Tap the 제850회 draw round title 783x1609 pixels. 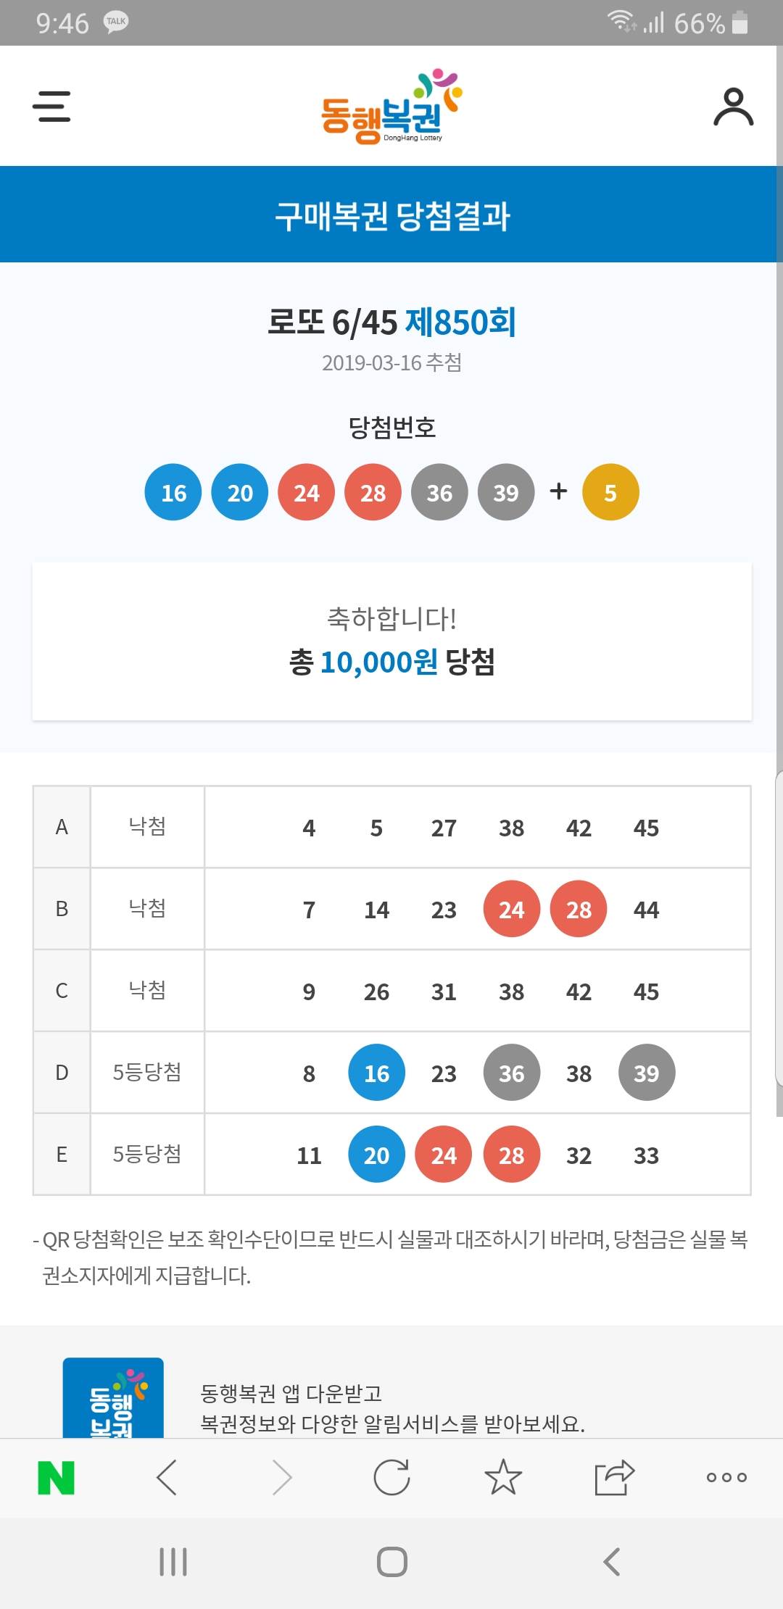(x=460, y=322)
